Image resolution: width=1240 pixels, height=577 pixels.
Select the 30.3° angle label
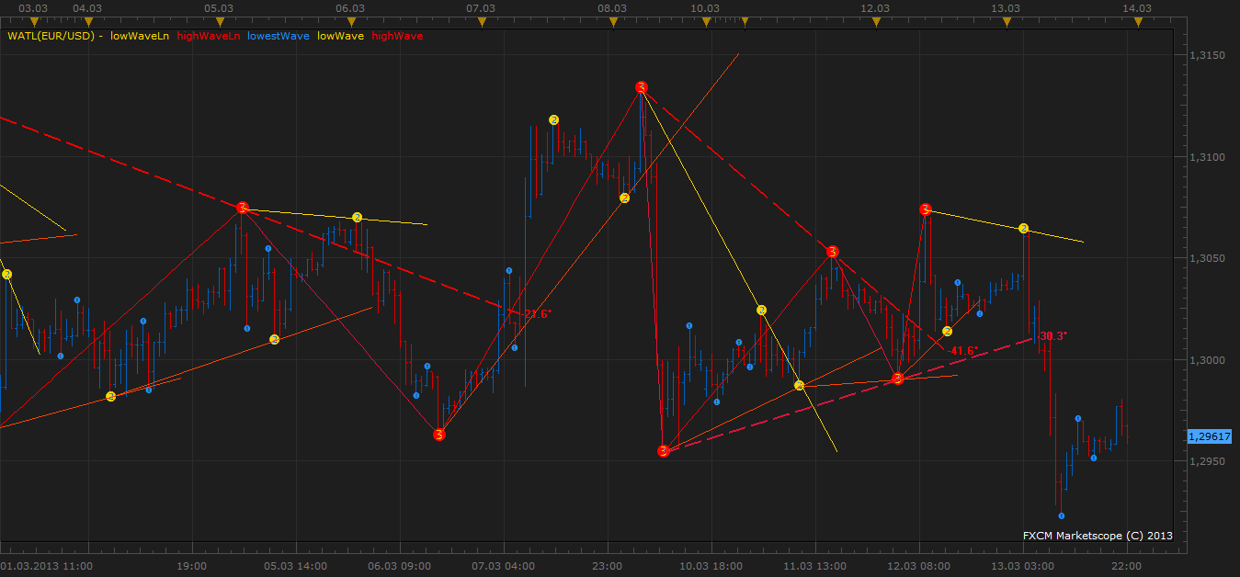point(1052,336)
